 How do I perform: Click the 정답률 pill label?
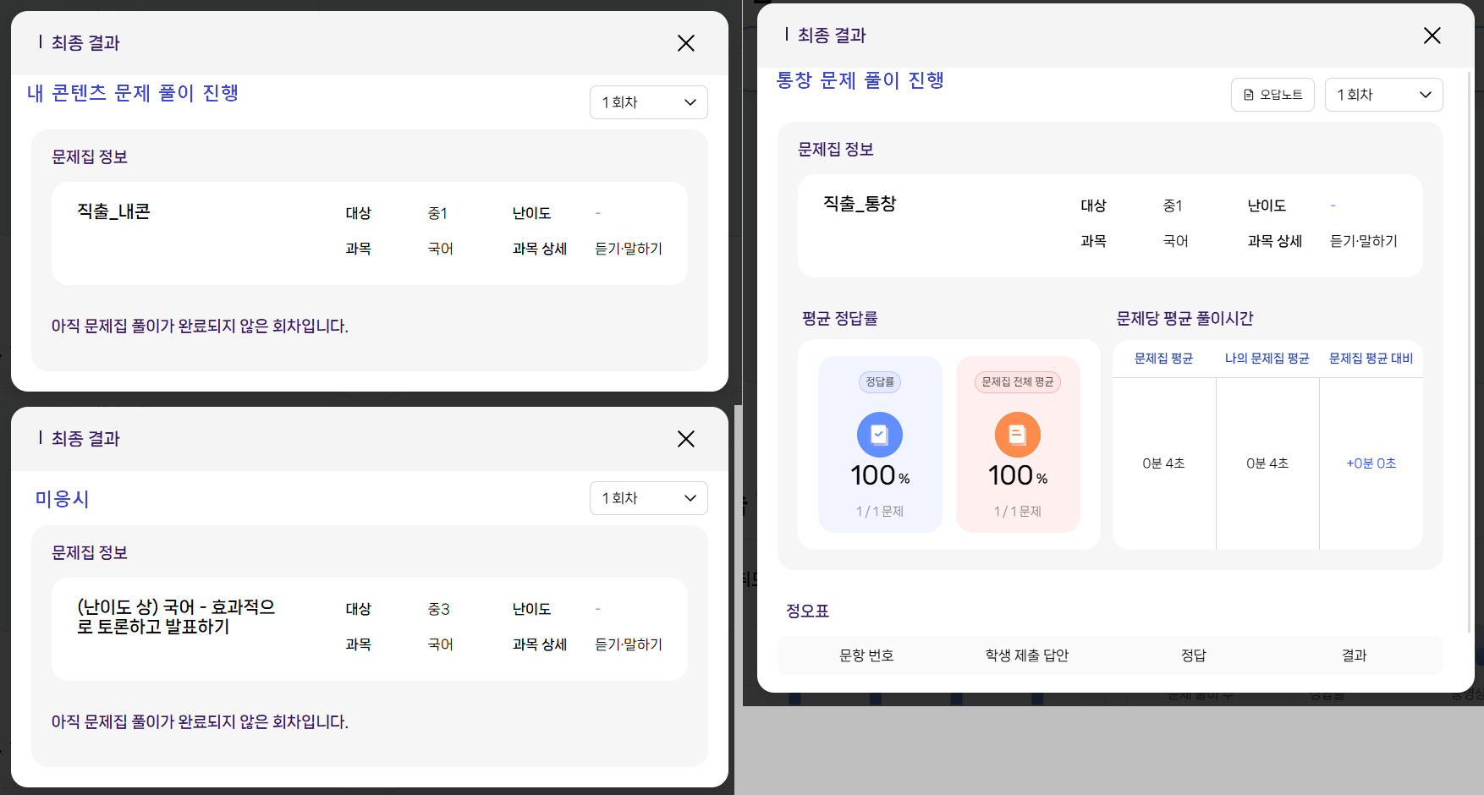[880, 382]
